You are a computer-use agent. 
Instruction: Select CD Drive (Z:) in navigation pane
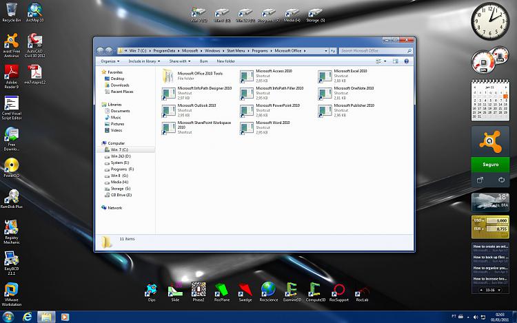tap(118, 195)
